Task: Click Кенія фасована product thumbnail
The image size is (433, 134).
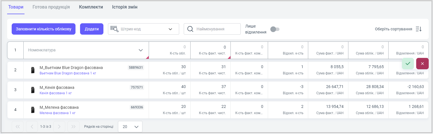Action: 33,90
